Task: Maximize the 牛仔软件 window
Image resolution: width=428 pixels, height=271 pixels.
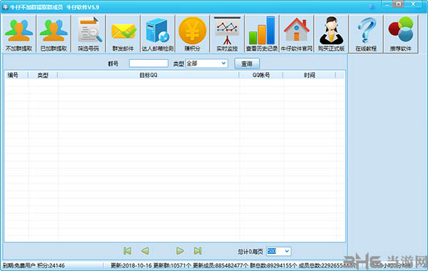Action: pyautogui.click(x=398, y=4)
